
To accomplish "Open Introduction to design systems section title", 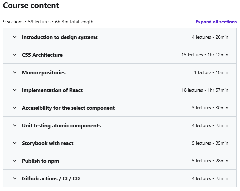I will (x=60, y=37).
